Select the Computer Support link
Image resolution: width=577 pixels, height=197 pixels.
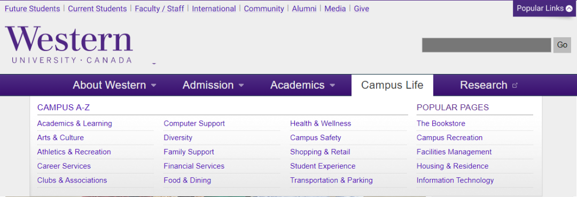[x=194, y=124]
